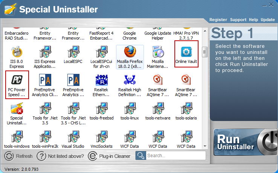Open the Not listed above? option
The image size is (278, 173).
coord(60,156)
